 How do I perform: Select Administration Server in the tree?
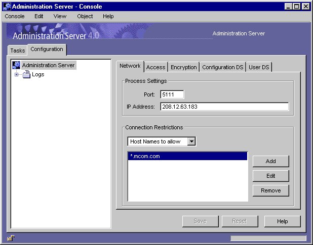click(48, 65)
